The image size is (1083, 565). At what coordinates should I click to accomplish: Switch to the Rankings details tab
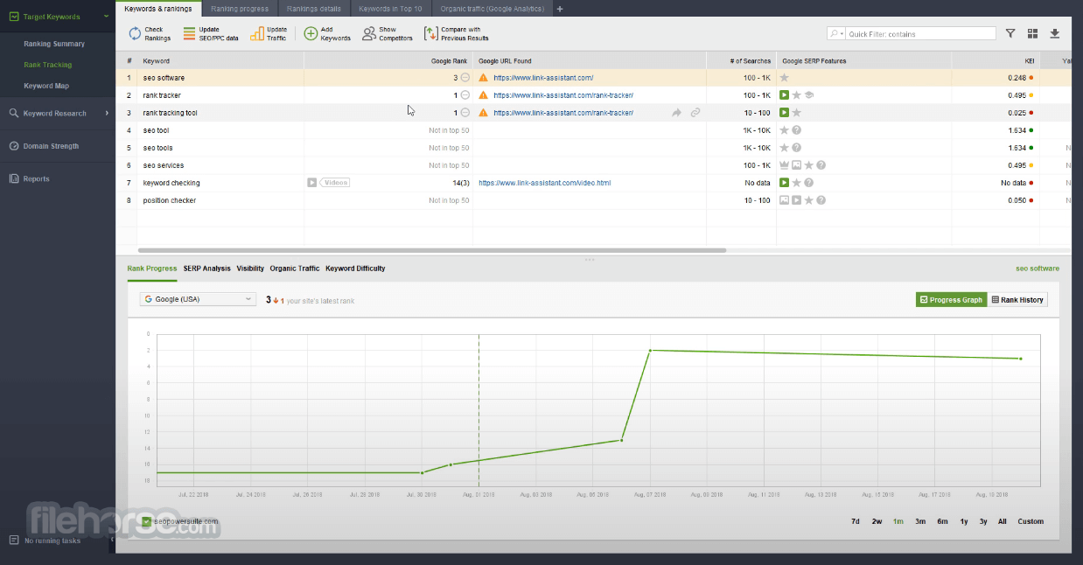(313, 9)
